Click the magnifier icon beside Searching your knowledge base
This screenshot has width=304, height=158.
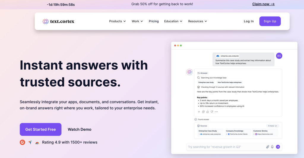click(x=198, y=78)
